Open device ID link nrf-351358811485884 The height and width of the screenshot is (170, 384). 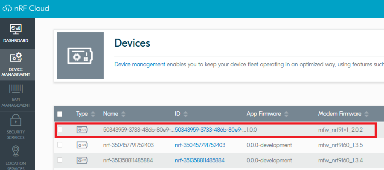tap(200, 160)
